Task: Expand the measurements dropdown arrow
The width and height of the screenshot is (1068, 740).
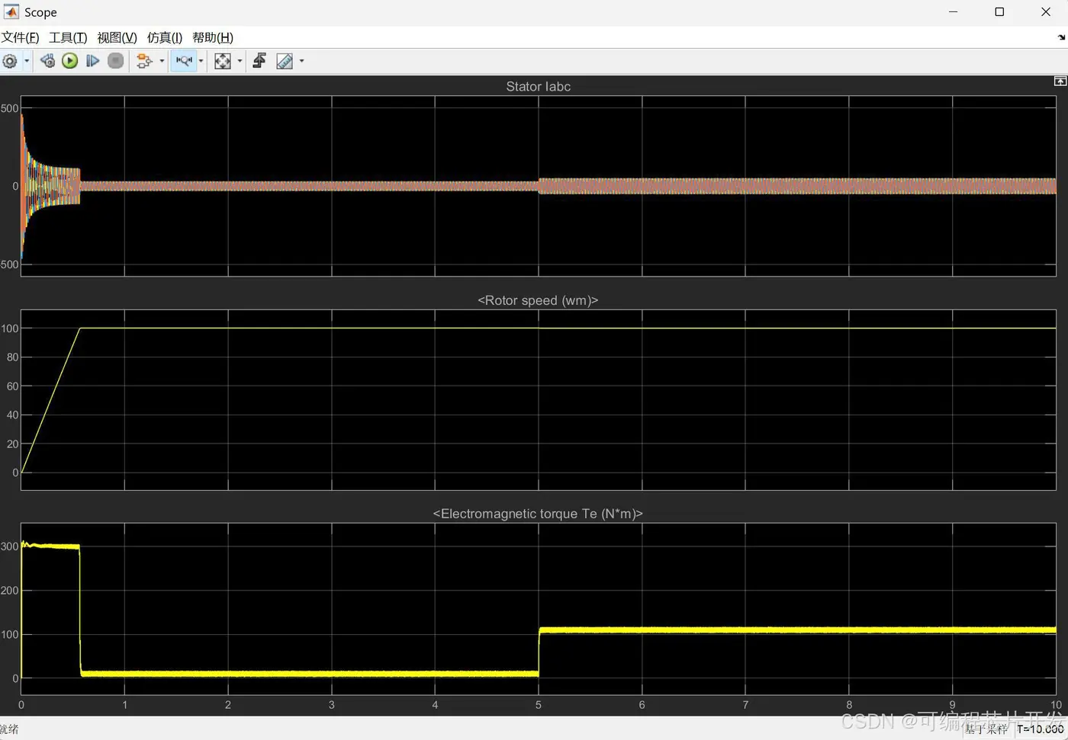Action: click(302, 61)
